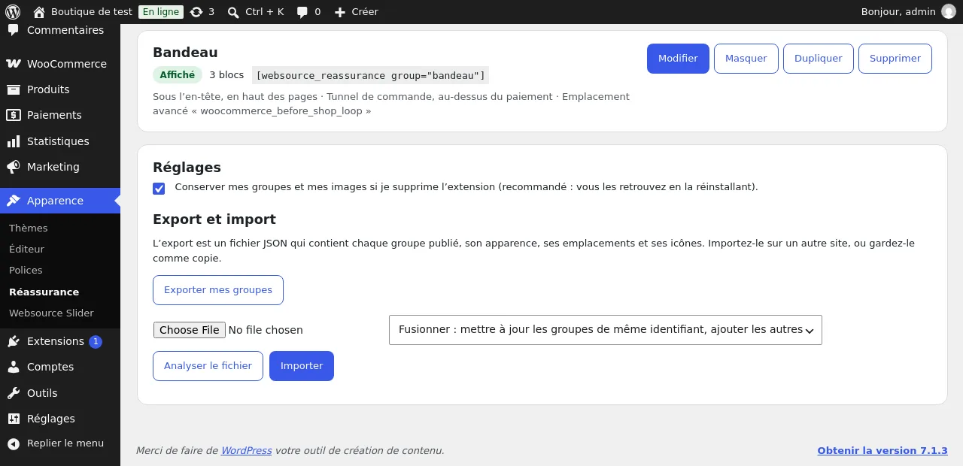Click the Paiements sidebar icon
This screenshot has width=963, height=466.
pos(14,115)
